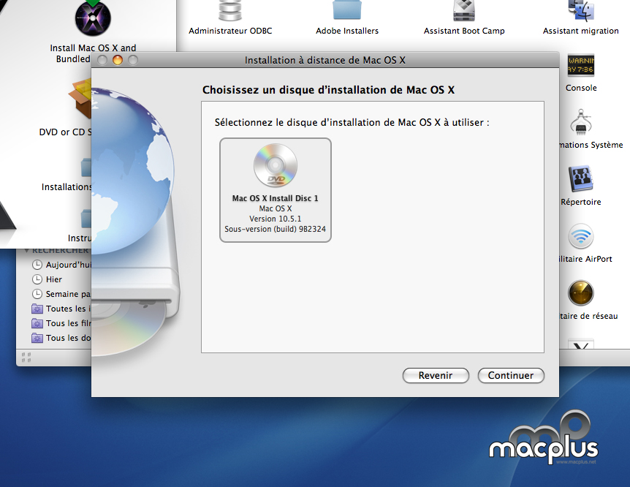Open Tous les documents smart folder
This screenshot has height=487, width=630.
point(61,338)
